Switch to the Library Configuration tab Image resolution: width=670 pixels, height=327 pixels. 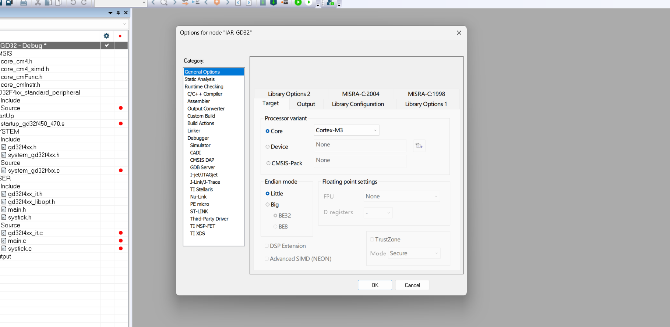358,104
